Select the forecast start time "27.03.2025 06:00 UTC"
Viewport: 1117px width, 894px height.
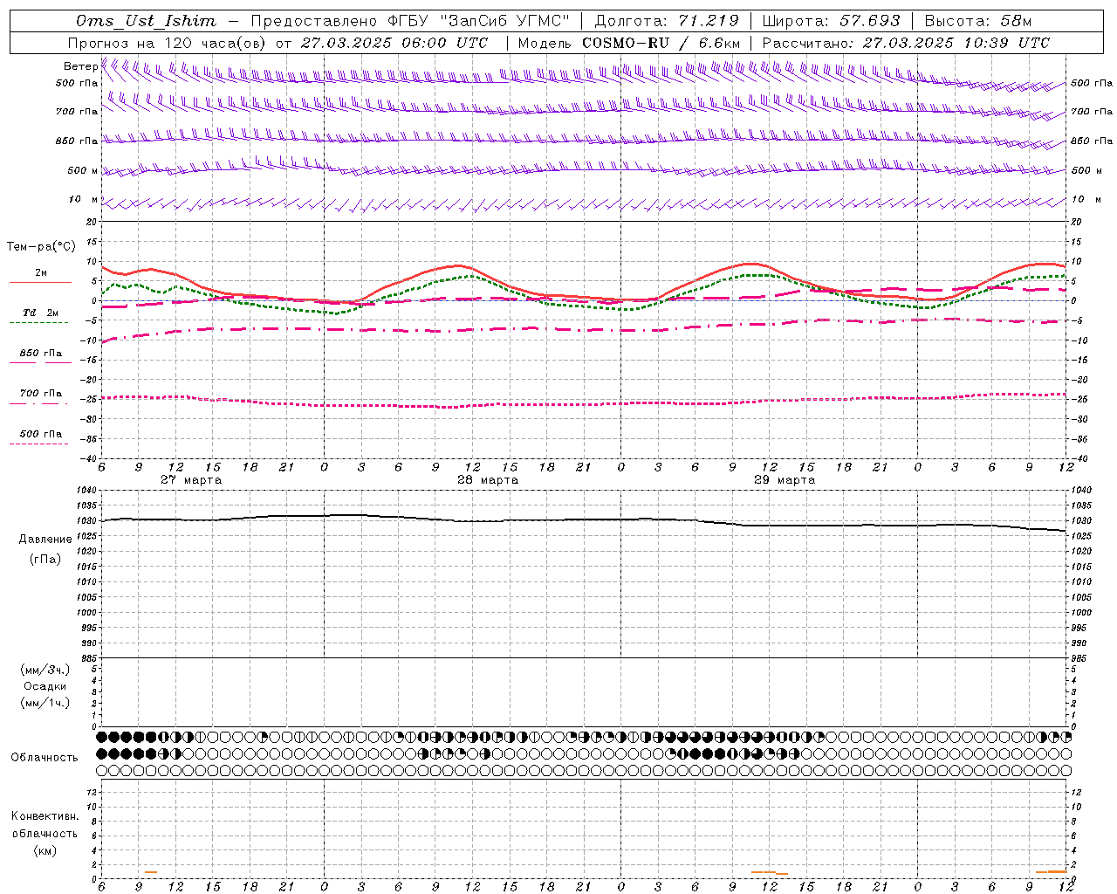(394, 43)
